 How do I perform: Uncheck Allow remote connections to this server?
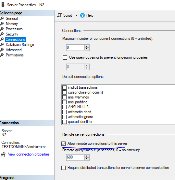(x=63, y=143)
